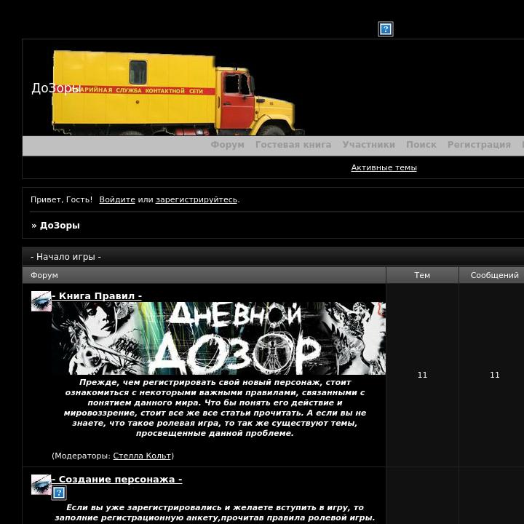Open the Активные темы link
This screenshot has width=524, height=524.
pos(384,167)
